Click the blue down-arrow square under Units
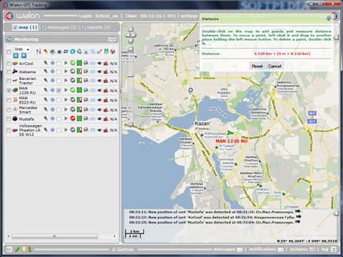 point(24,56)
